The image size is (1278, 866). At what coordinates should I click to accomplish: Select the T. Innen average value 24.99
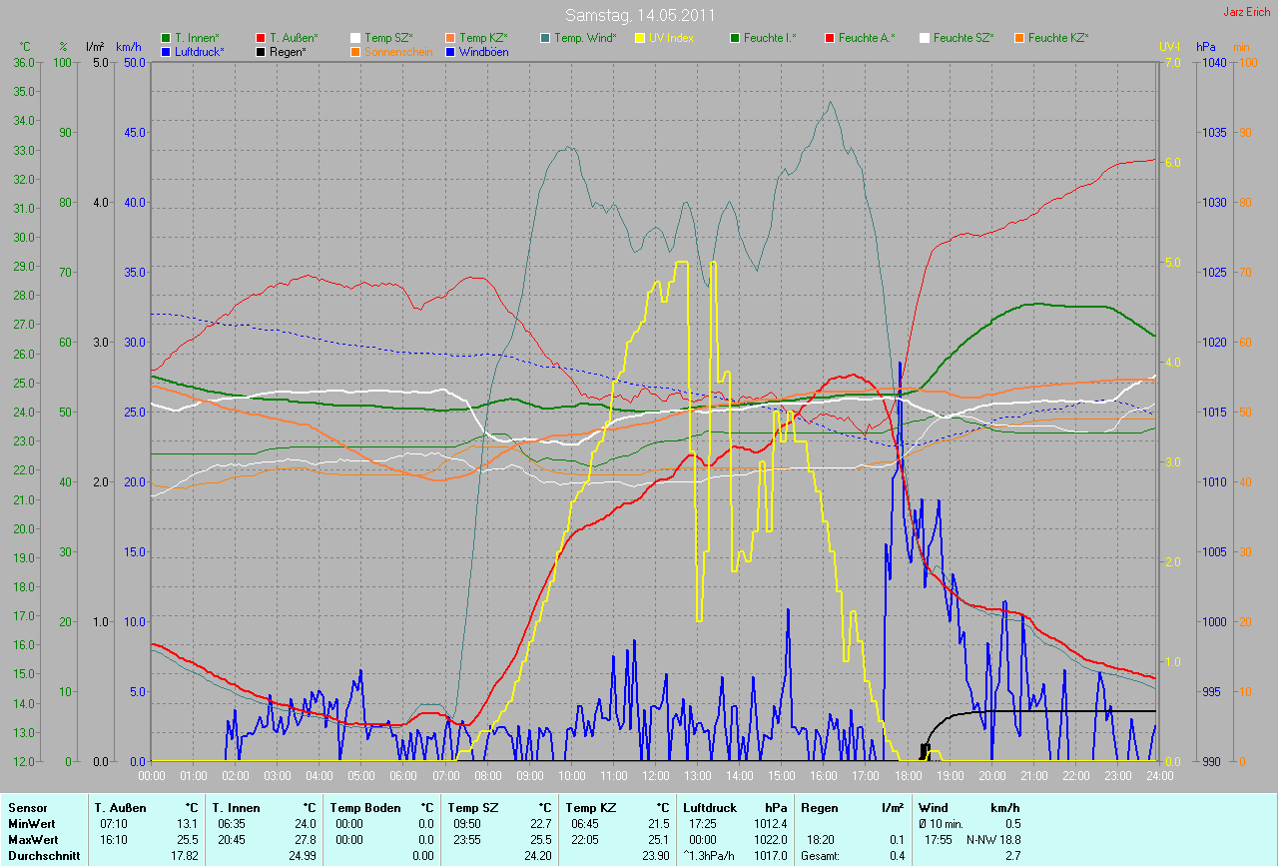point(302,856)
